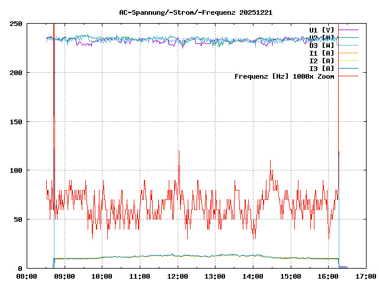Click the 14:00 x-axis time label
Image resolution: width=379 pixels, height=284 pixels.
(x=253, y=276)
